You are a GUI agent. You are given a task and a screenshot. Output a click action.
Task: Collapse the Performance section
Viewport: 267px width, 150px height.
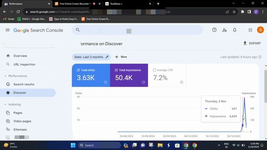tap(16, 76)
